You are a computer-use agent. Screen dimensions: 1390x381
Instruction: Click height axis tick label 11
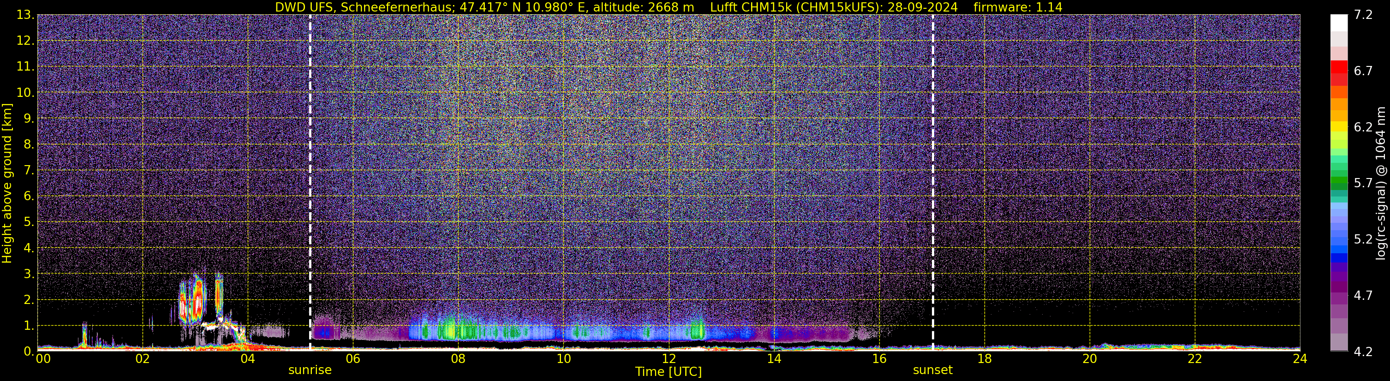(x=25, y=66)
